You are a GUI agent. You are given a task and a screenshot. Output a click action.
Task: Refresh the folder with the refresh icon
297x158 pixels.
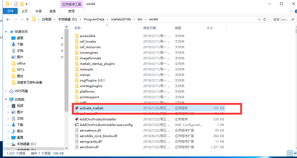264,19
